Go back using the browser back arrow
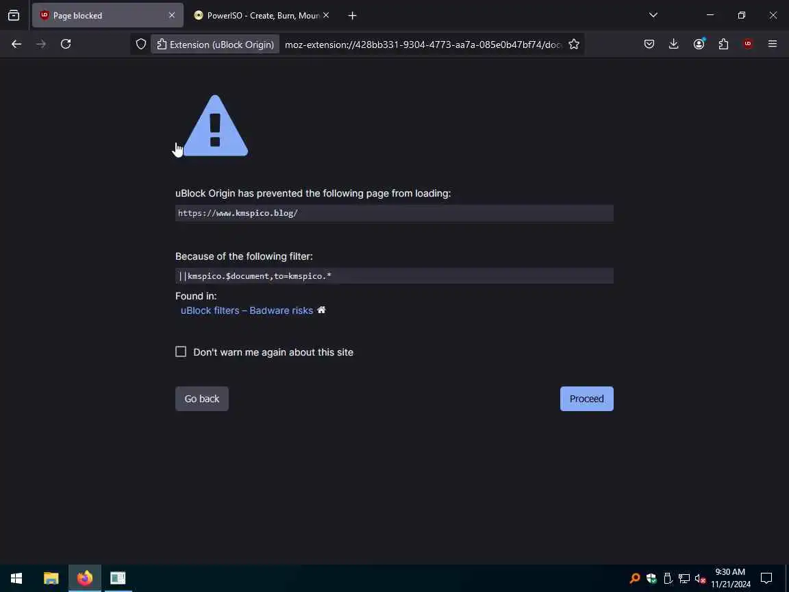Screen dimensions: 789x592 16,45
